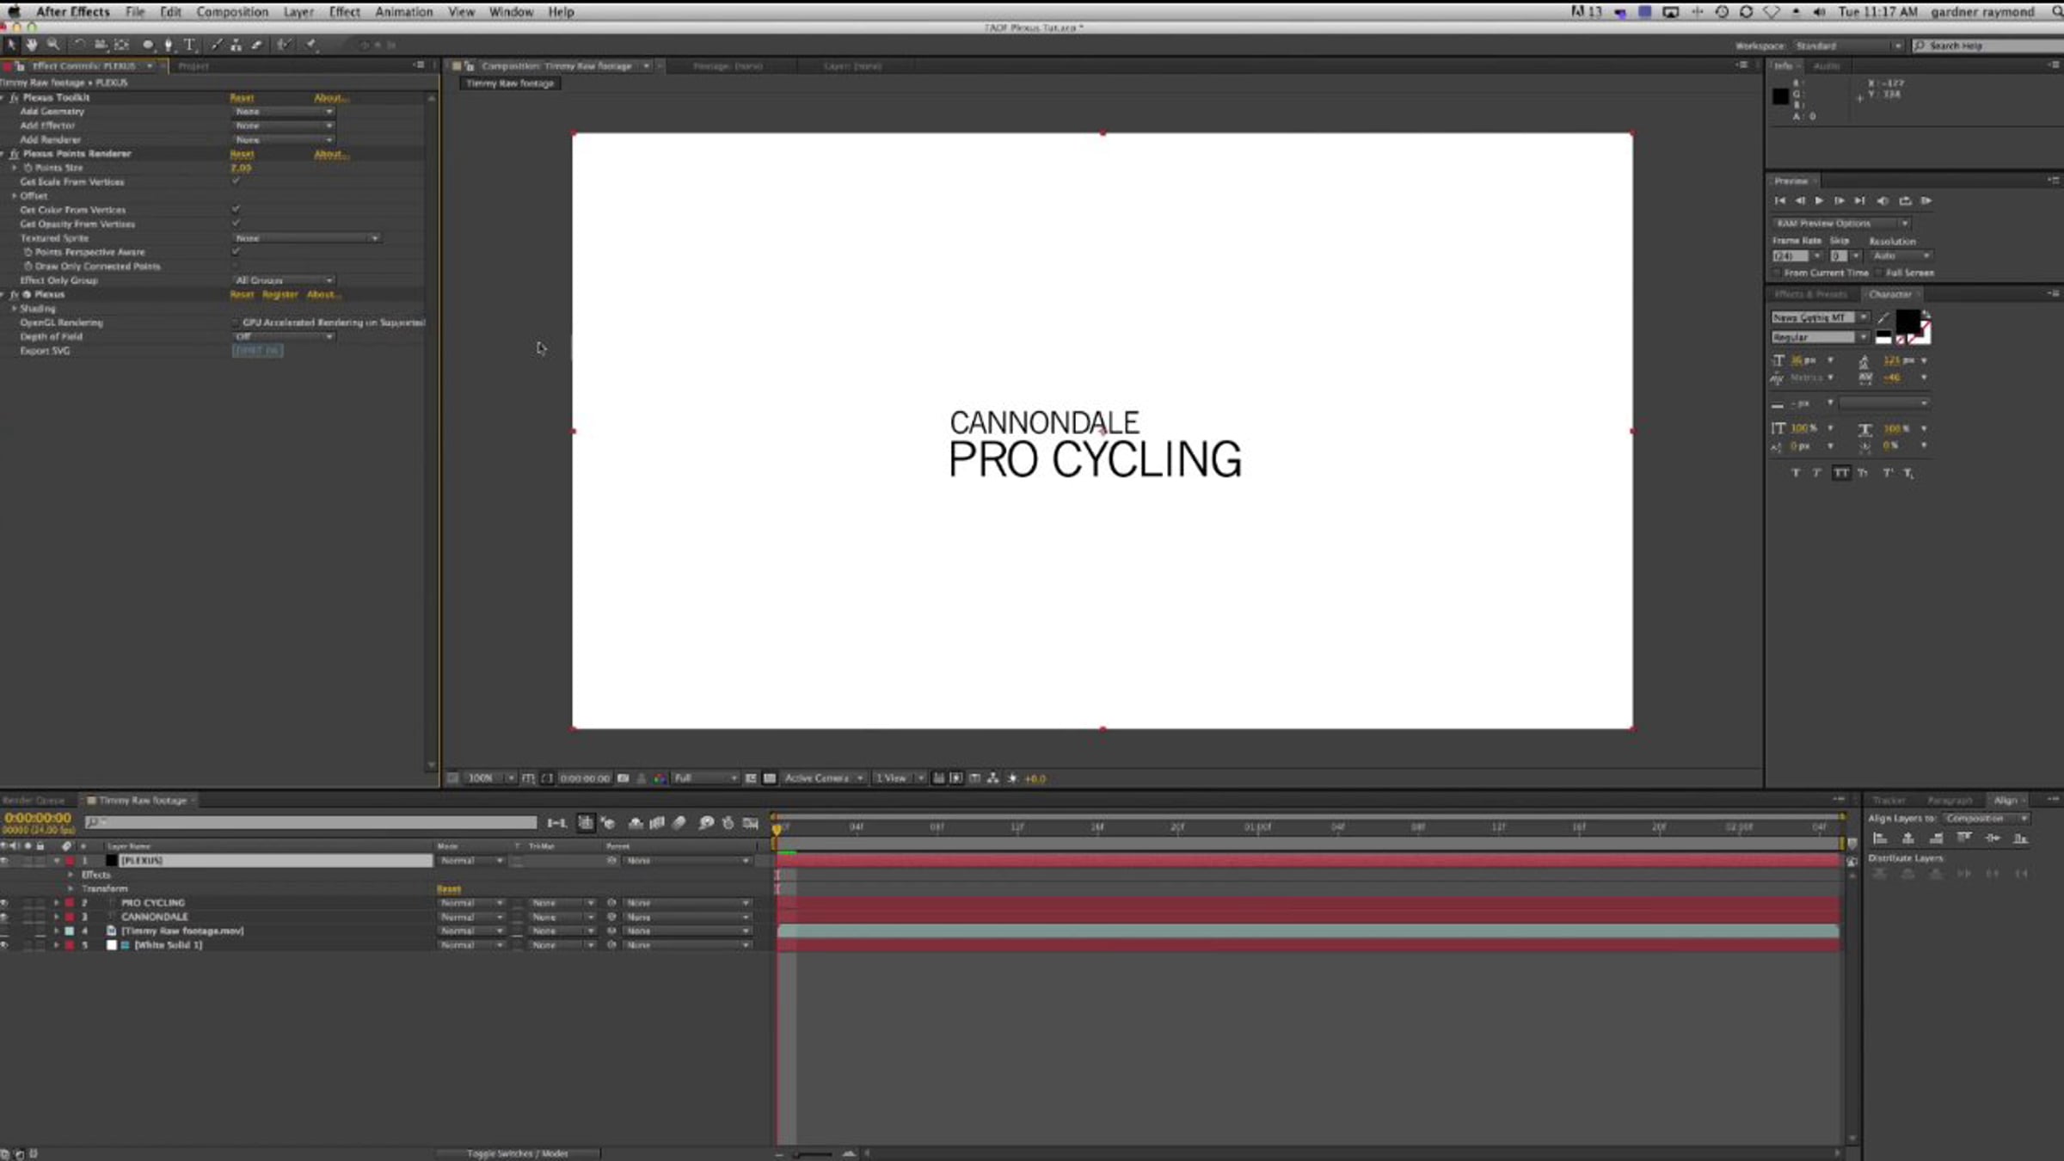Expand the Shading property group

pos(14,309)
